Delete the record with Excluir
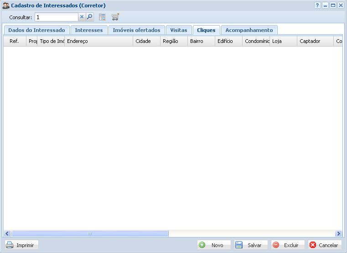The height and width of the screenshot is (253, 347). [287, 245]
